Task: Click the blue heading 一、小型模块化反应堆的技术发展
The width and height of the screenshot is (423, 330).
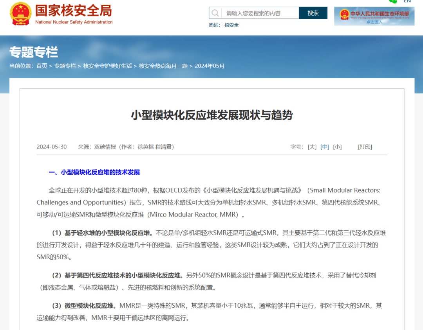Action: pos(94,172)
